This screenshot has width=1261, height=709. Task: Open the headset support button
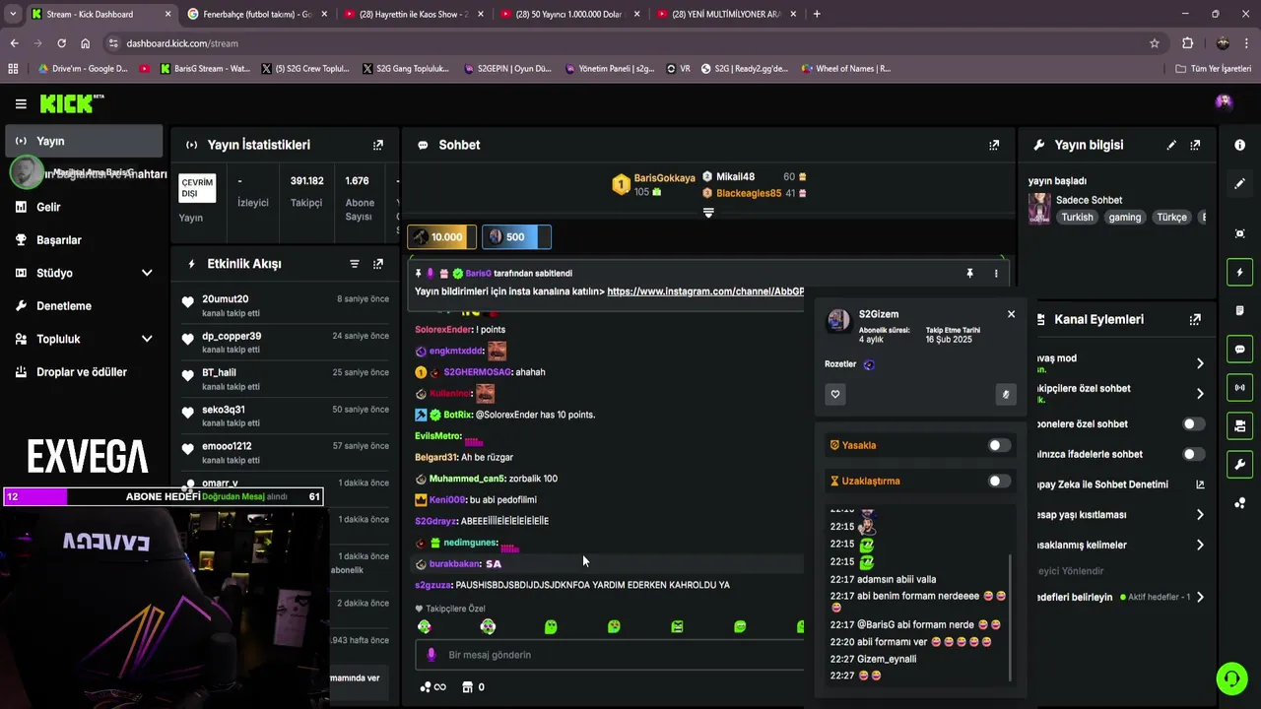click(x=1230, y=678)
